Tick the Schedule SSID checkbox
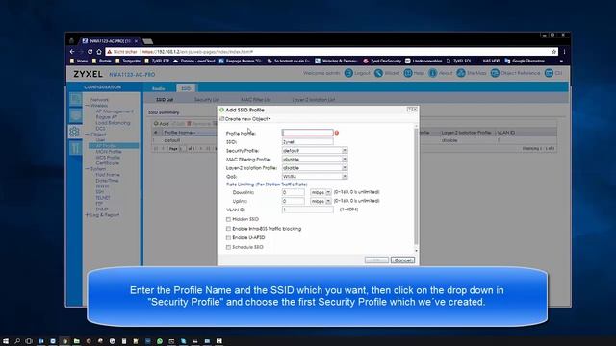 pyautogui.click(x=228, y=248)
